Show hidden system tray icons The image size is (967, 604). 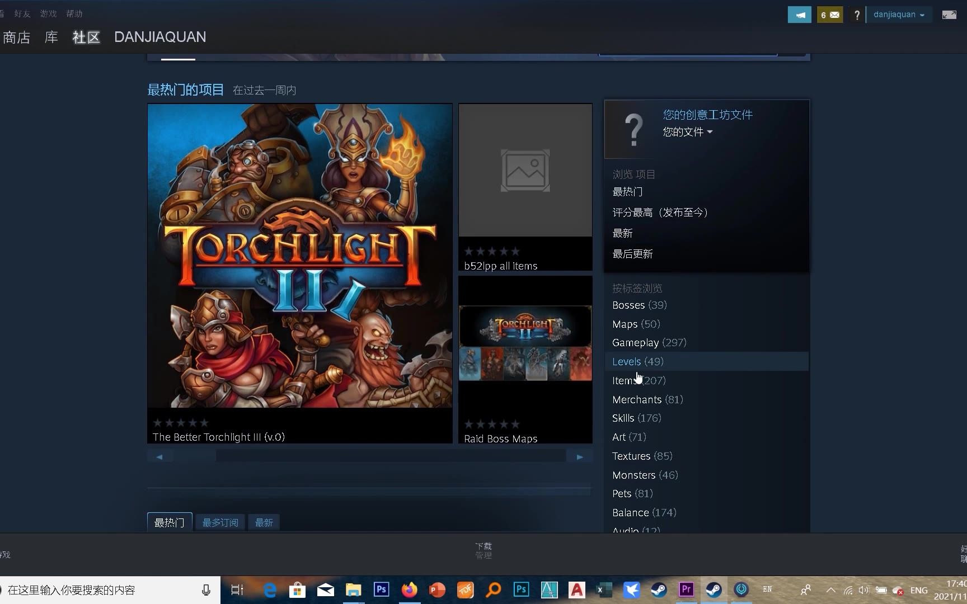[x=831, y=590]
